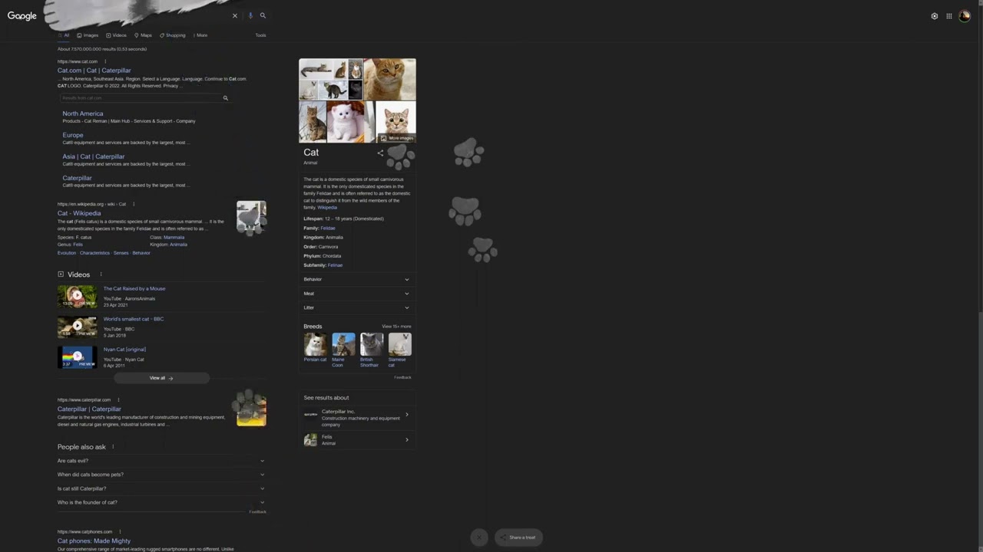Click the Felinae subfamily link
Screen dimensions: 983x552
335,265
